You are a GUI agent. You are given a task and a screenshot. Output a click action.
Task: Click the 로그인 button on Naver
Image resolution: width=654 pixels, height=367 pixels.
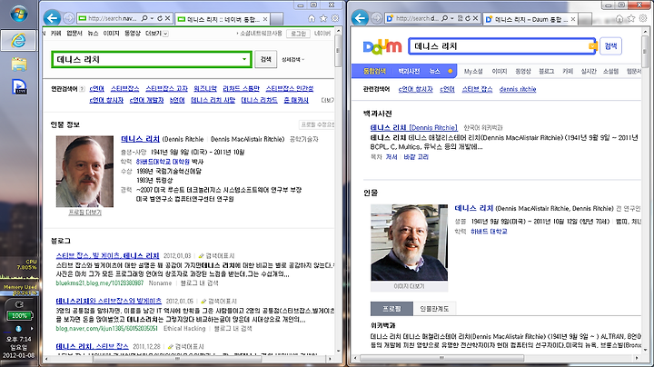(x=298, y=34)
